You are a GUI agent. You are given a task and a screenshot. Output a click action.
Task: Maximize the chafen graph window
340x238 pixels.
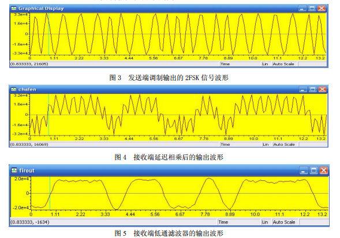(313, 89)
